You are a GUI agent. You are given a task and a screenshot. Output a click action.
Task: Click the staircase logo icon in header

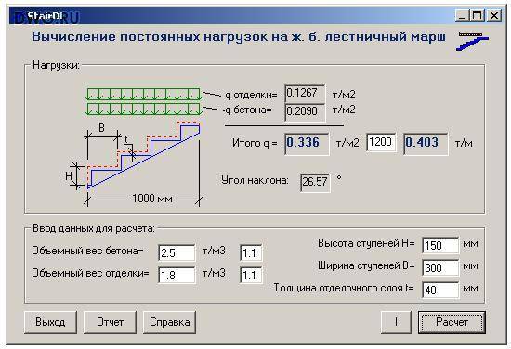point(473,41)
